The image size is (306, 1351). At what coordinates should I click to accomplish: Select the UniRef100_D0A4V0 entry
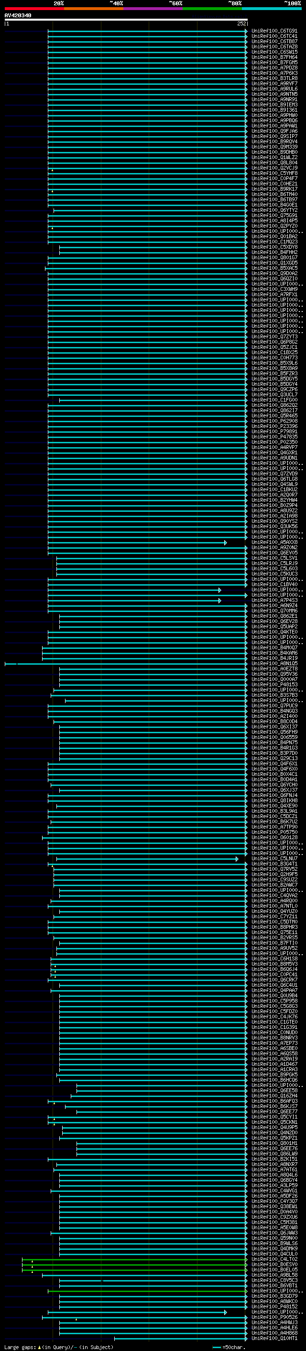pos(274,1212)
